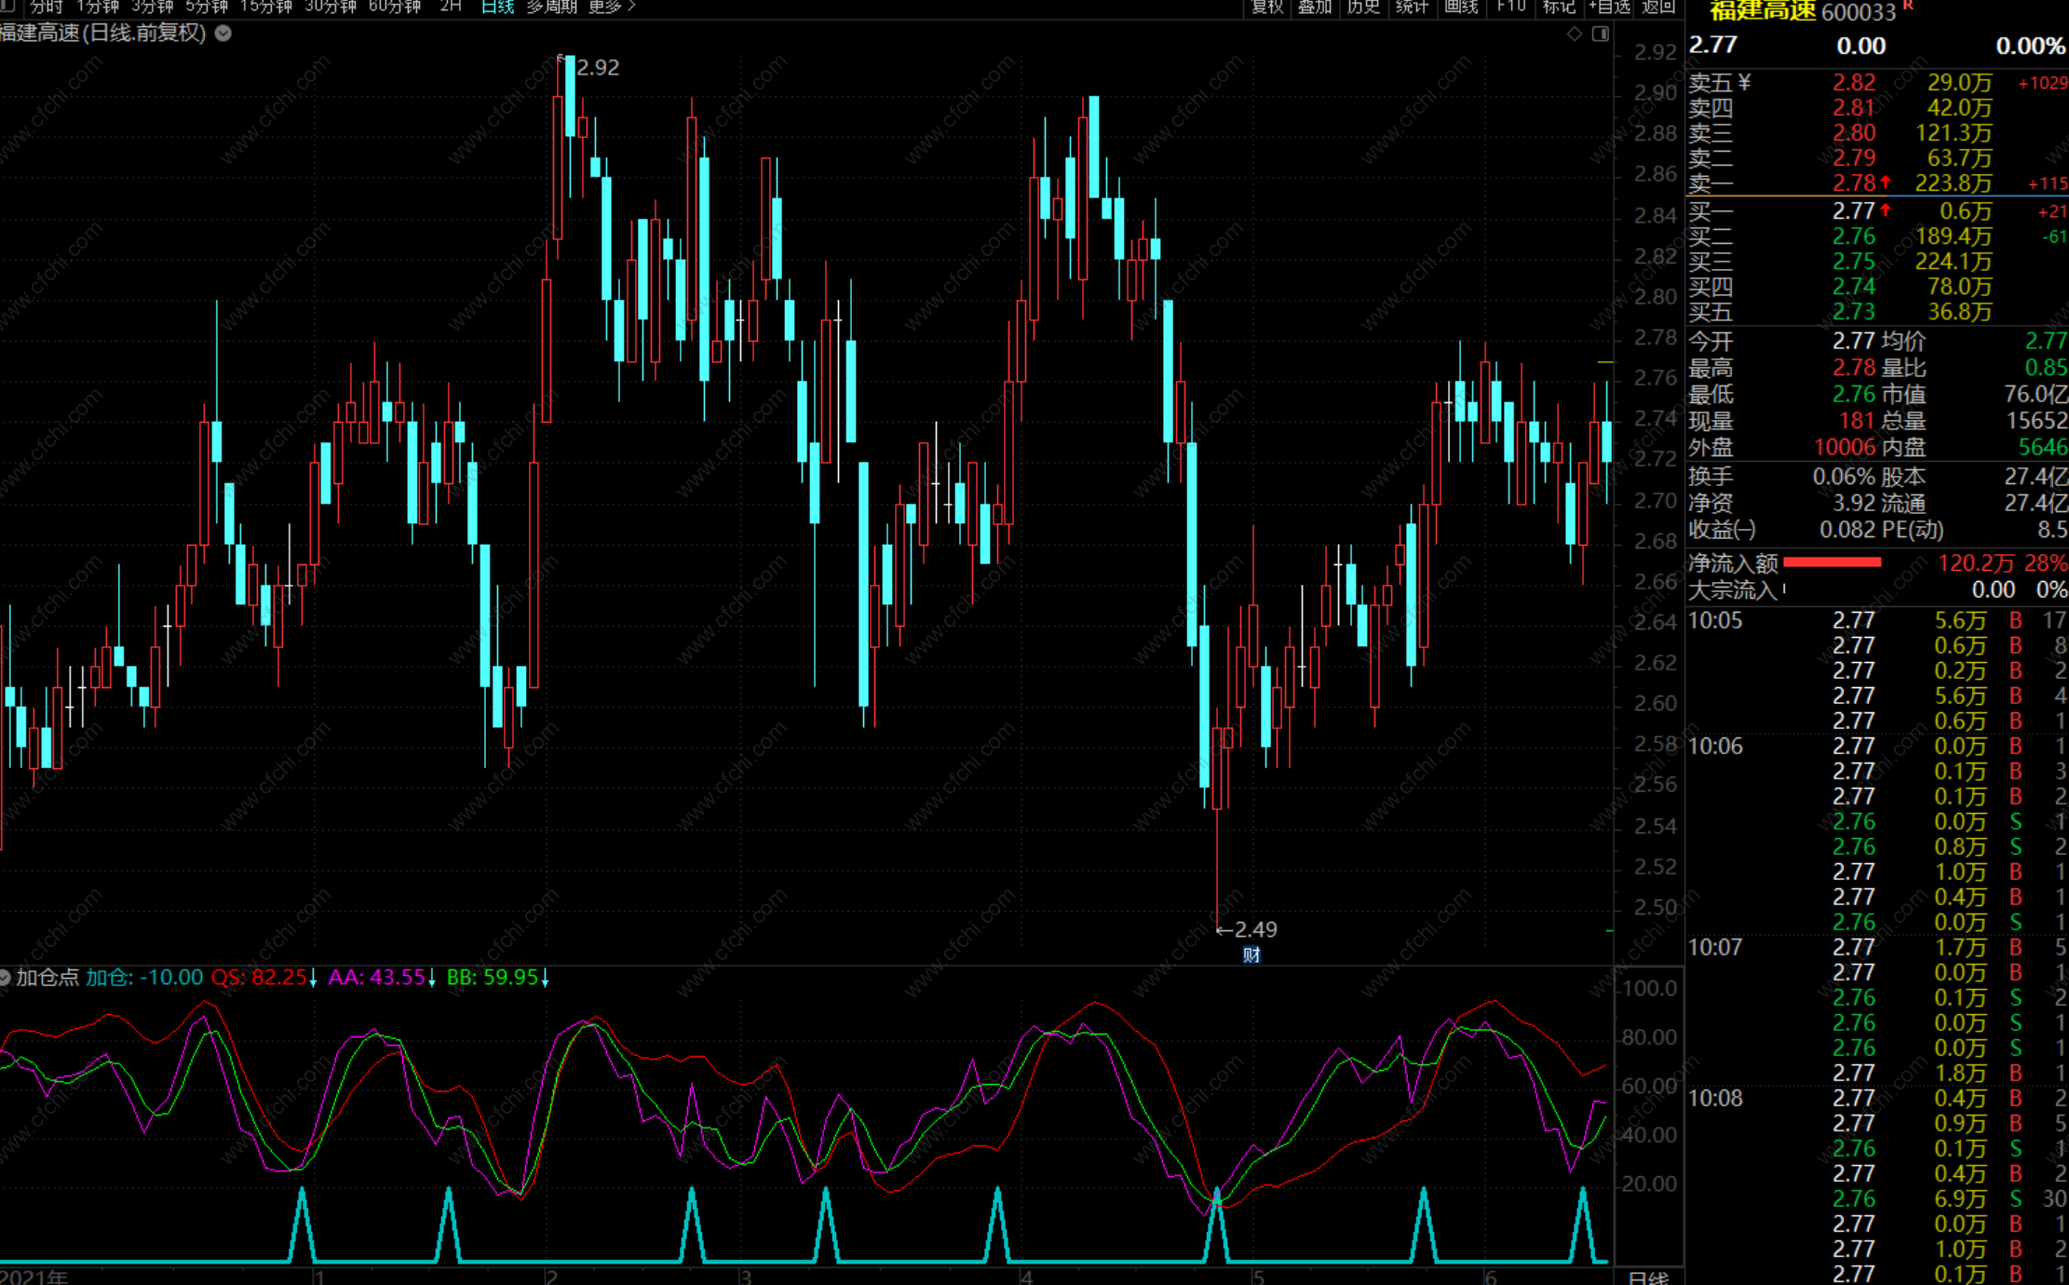Toggle the side panel layout icon
This screenshot has height=1285, width=2069.
pyautogui.click(x=1601, y=34)
